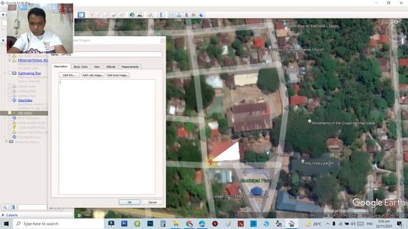The height and width of the screenshot is (229, 408).
Task: Click the compass north indicator on map
Action: pyautogui.click(x=396, y=22)
